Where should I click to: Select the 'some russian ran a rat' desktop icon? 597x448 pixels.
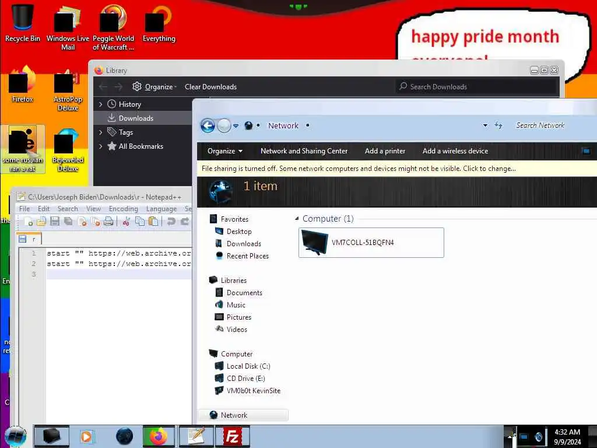[x=23, y=149]
